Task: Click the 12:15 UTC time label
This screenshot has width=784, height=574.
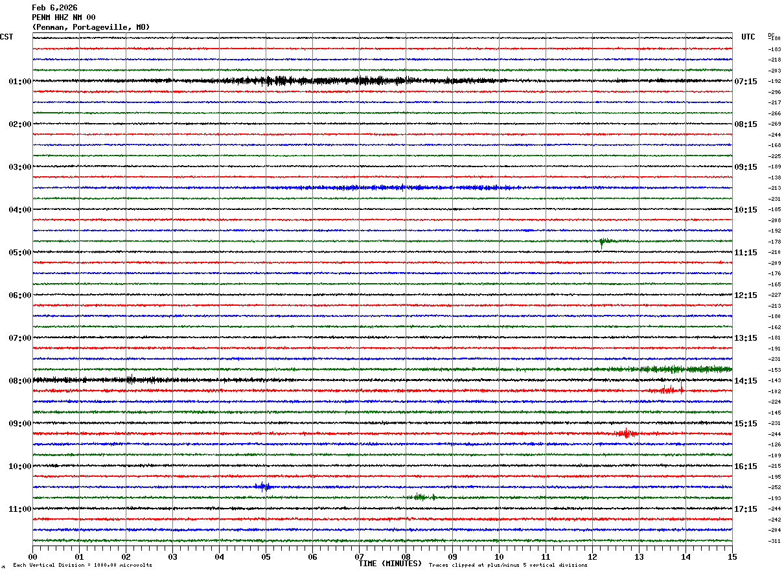Action: (746, 295)
